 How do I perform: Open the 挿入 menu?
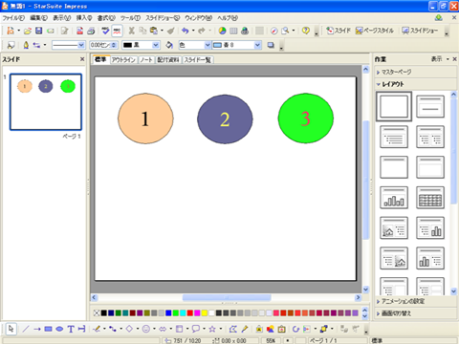[84, 18]
